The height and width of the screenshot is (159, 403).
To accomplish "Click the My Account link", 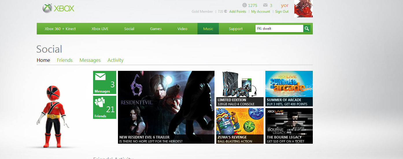I will click(260, 12).
